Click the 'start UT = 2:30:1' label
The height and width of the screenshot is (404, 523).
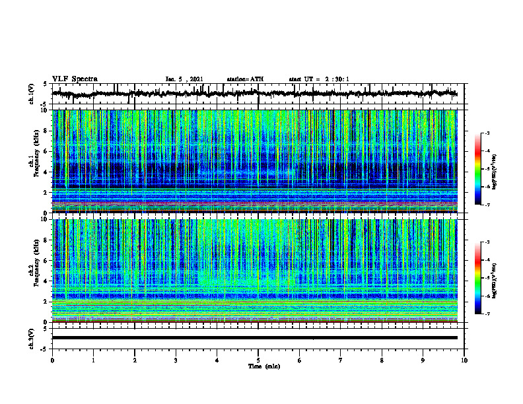click(319, 79)
